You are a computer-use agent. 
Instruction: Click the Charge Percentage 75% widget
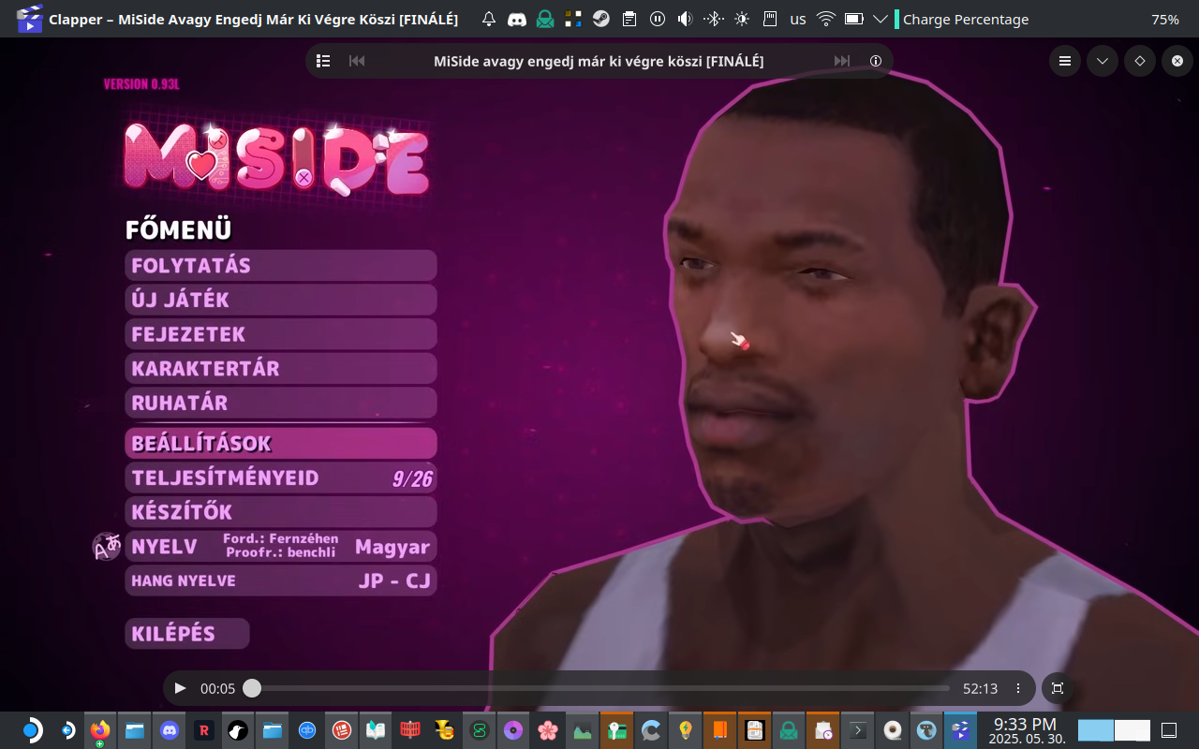point(1039,19)
